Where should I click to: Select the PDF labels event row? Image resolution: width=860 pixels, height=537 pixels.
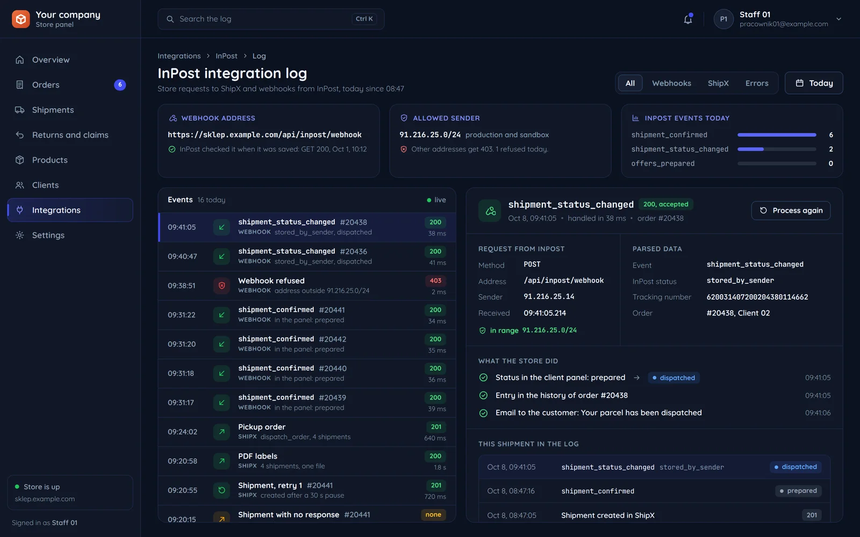[x=307, y=461]
